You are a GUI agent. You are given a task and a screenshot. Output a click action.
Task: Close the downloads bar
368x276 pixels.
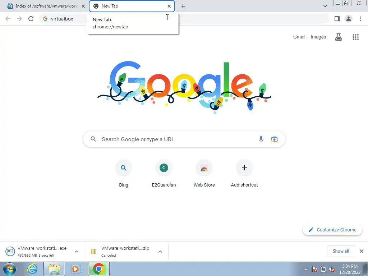[x=362, y=251]
